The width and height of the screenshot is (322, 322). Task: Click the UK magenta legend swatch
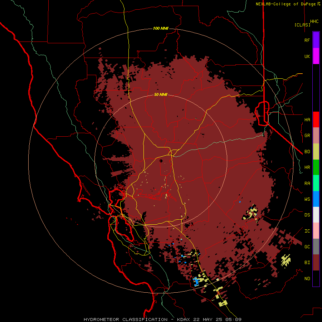pyautogui.click(x=316, y=56)
